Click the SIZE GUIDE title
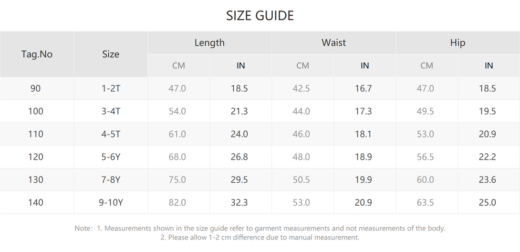 tap(260, 16)
